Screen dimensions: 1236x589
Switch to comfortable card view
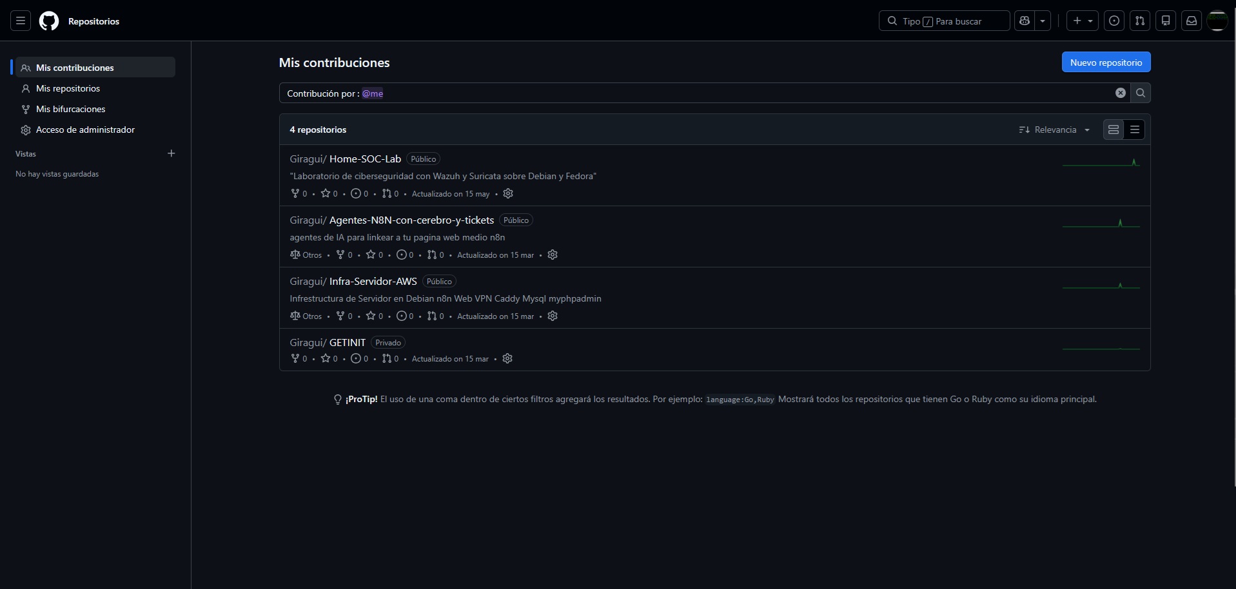click(1113, 130)
